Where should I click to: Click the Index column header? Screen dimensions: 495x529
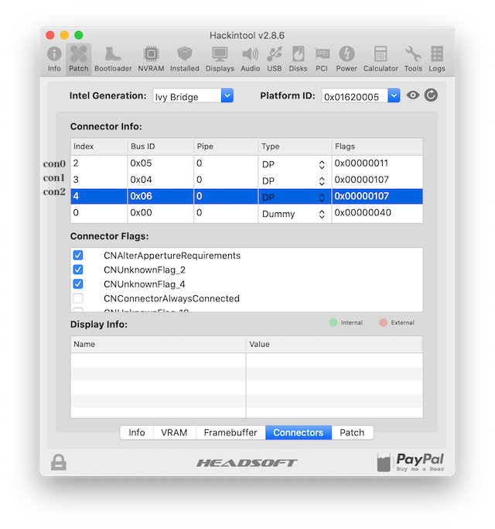[99, 146]
